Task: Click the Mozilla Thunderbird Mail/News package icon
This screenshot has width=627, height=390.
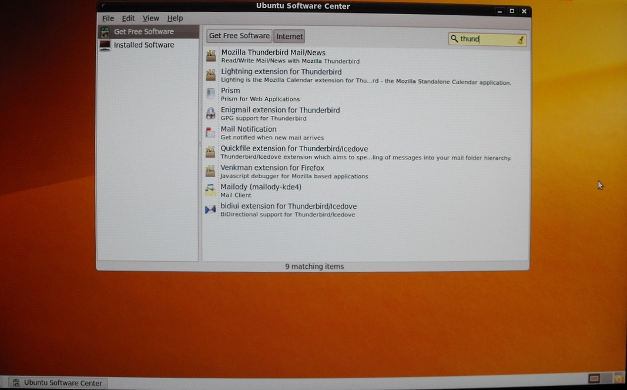Action: coord(211,56)
